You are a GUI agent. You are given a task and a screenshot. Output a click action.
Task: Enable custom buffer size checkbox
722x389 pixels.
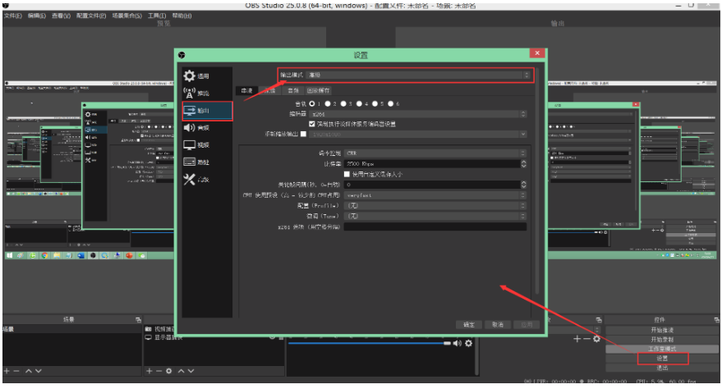pos(347,174)
